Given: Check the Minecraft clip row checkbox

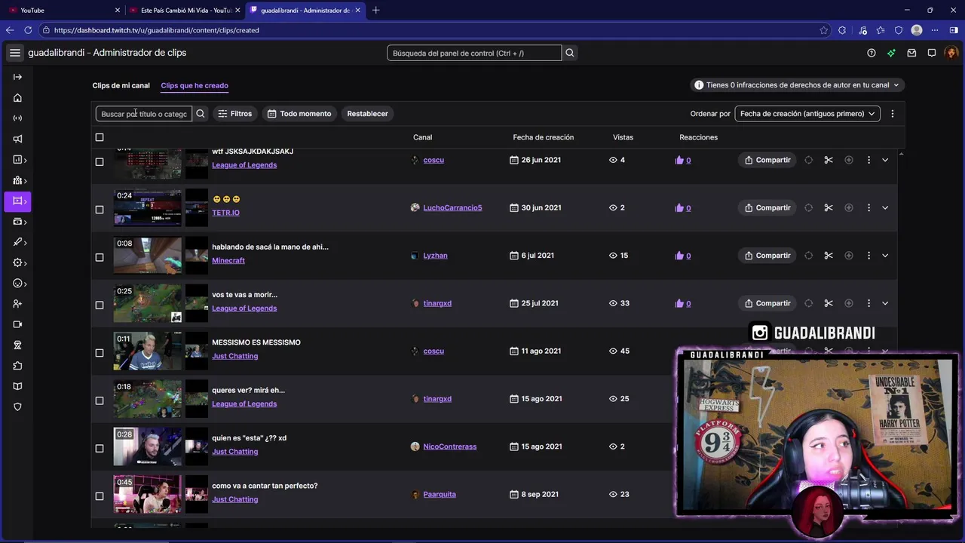Looking at the screenshot, I should click(x=100, y=257).
